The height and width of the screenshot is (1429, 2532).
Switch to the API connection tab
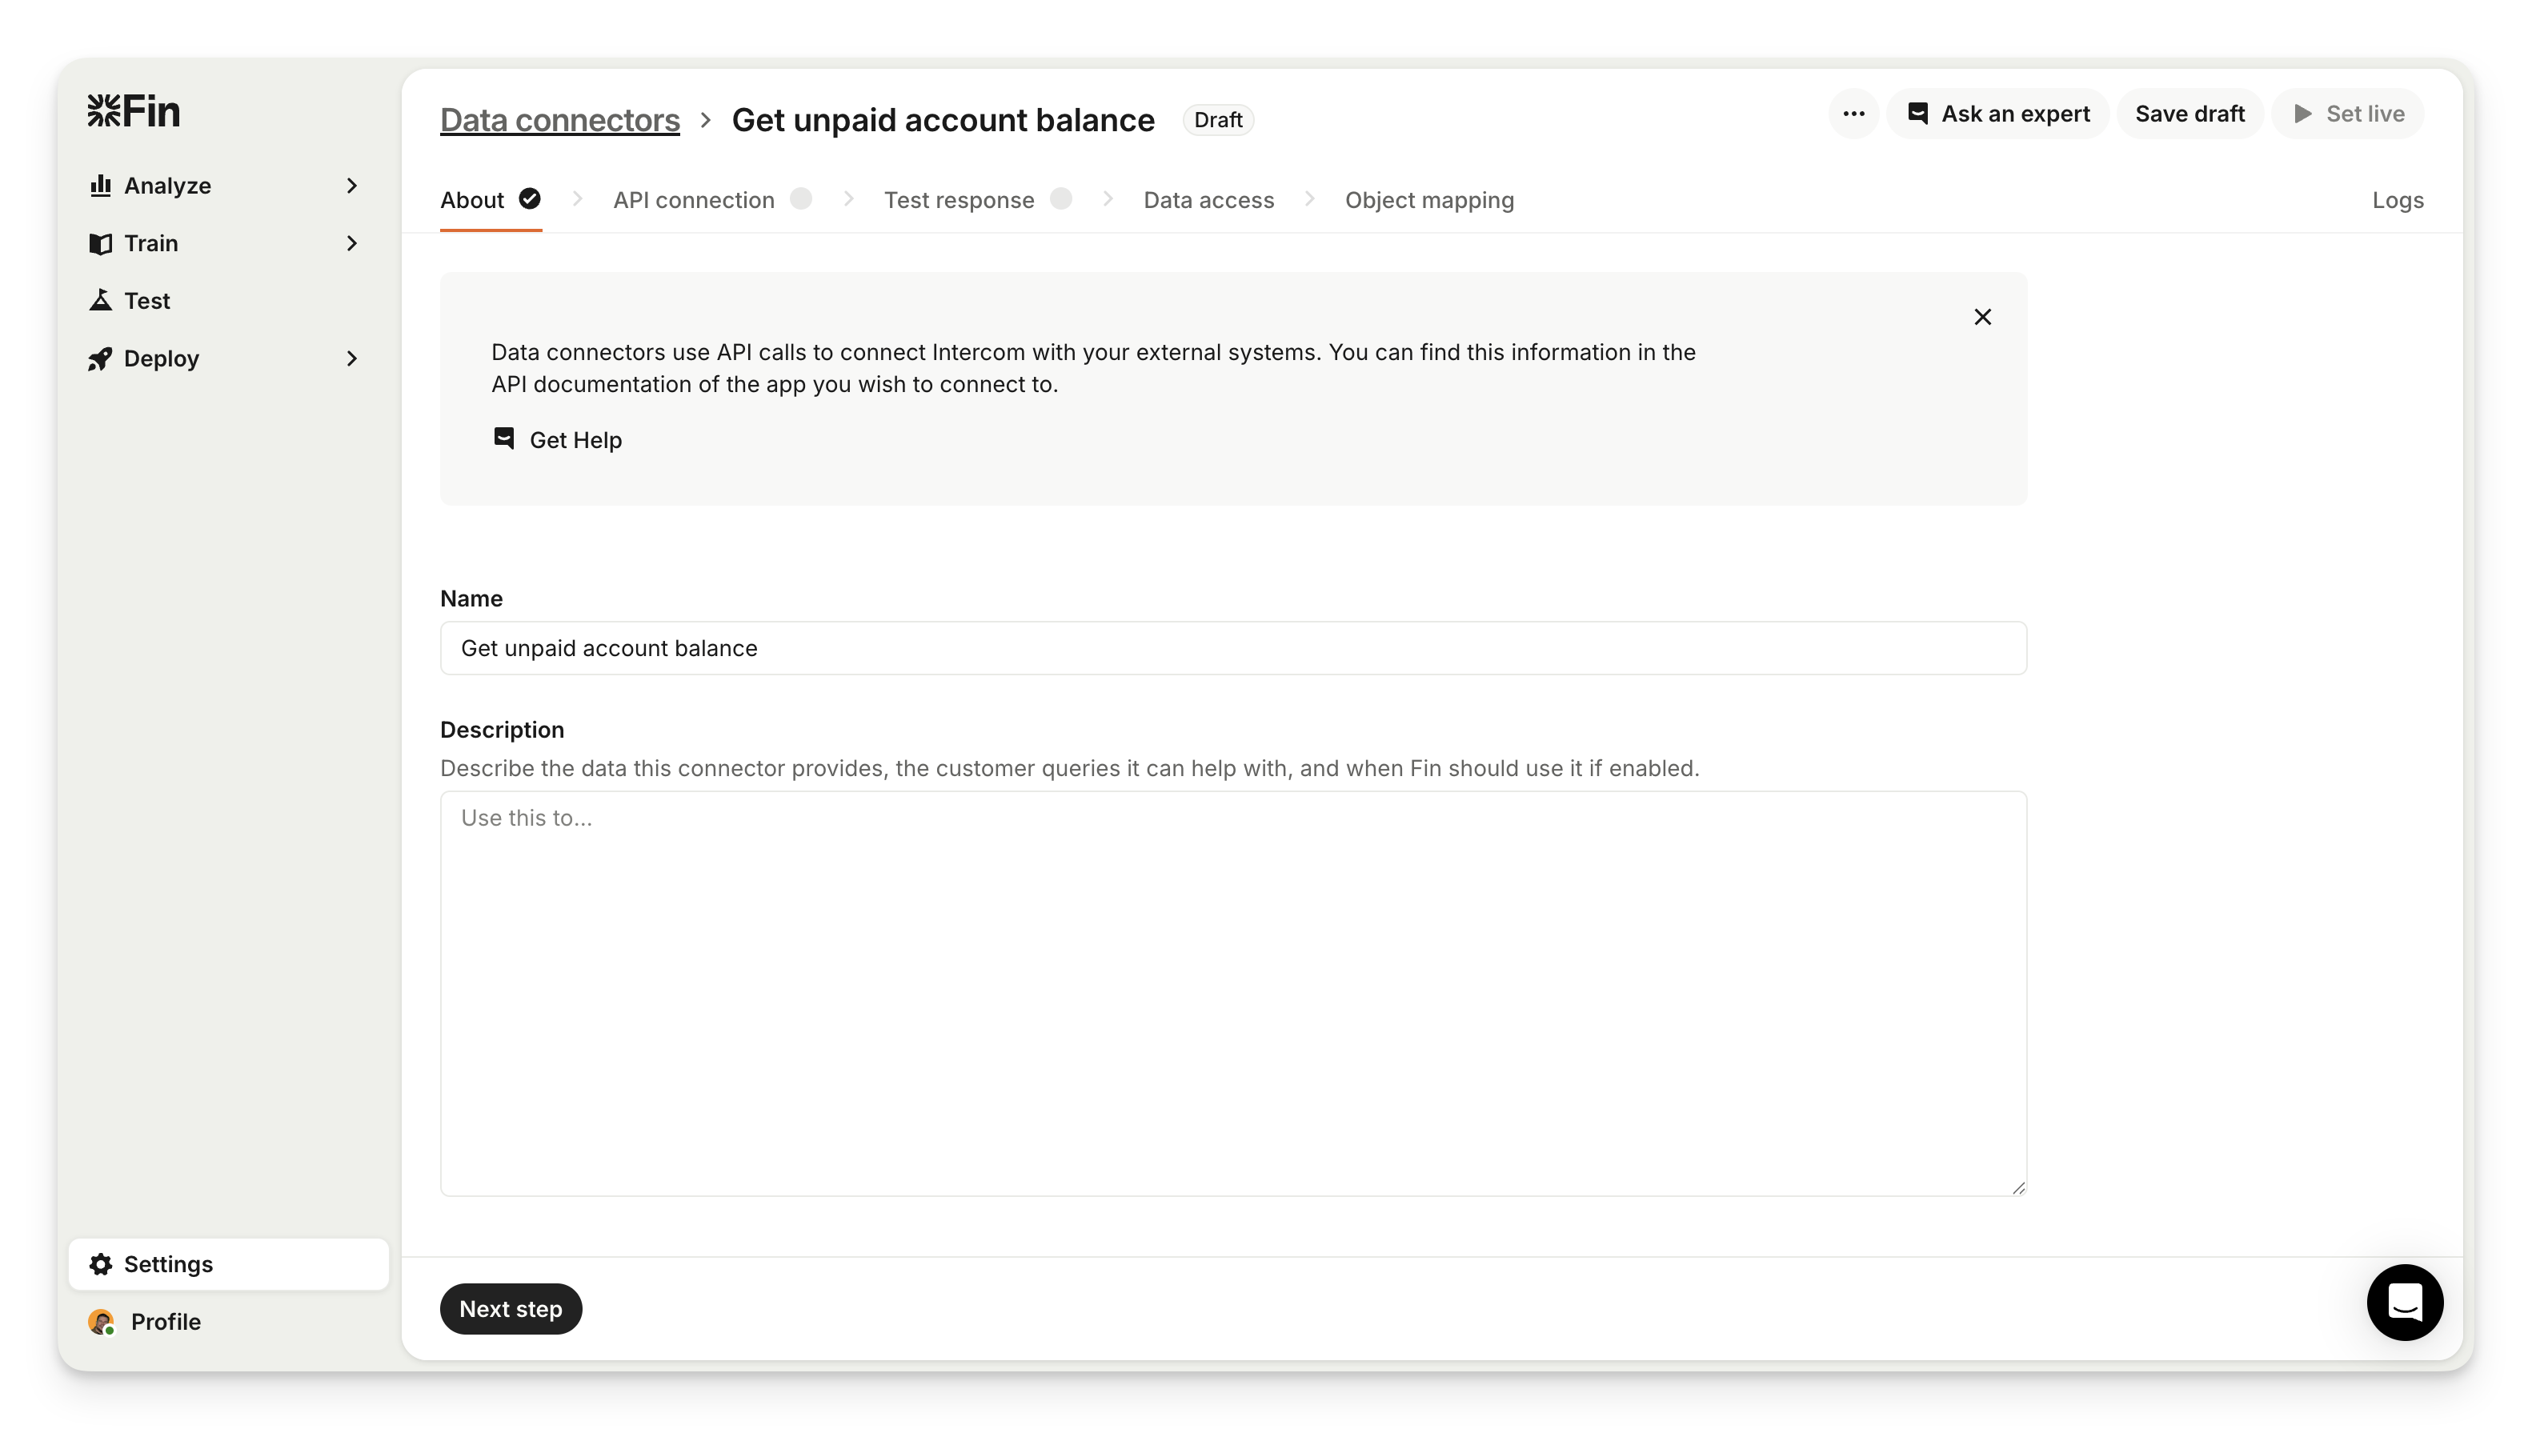pos(694,201)
